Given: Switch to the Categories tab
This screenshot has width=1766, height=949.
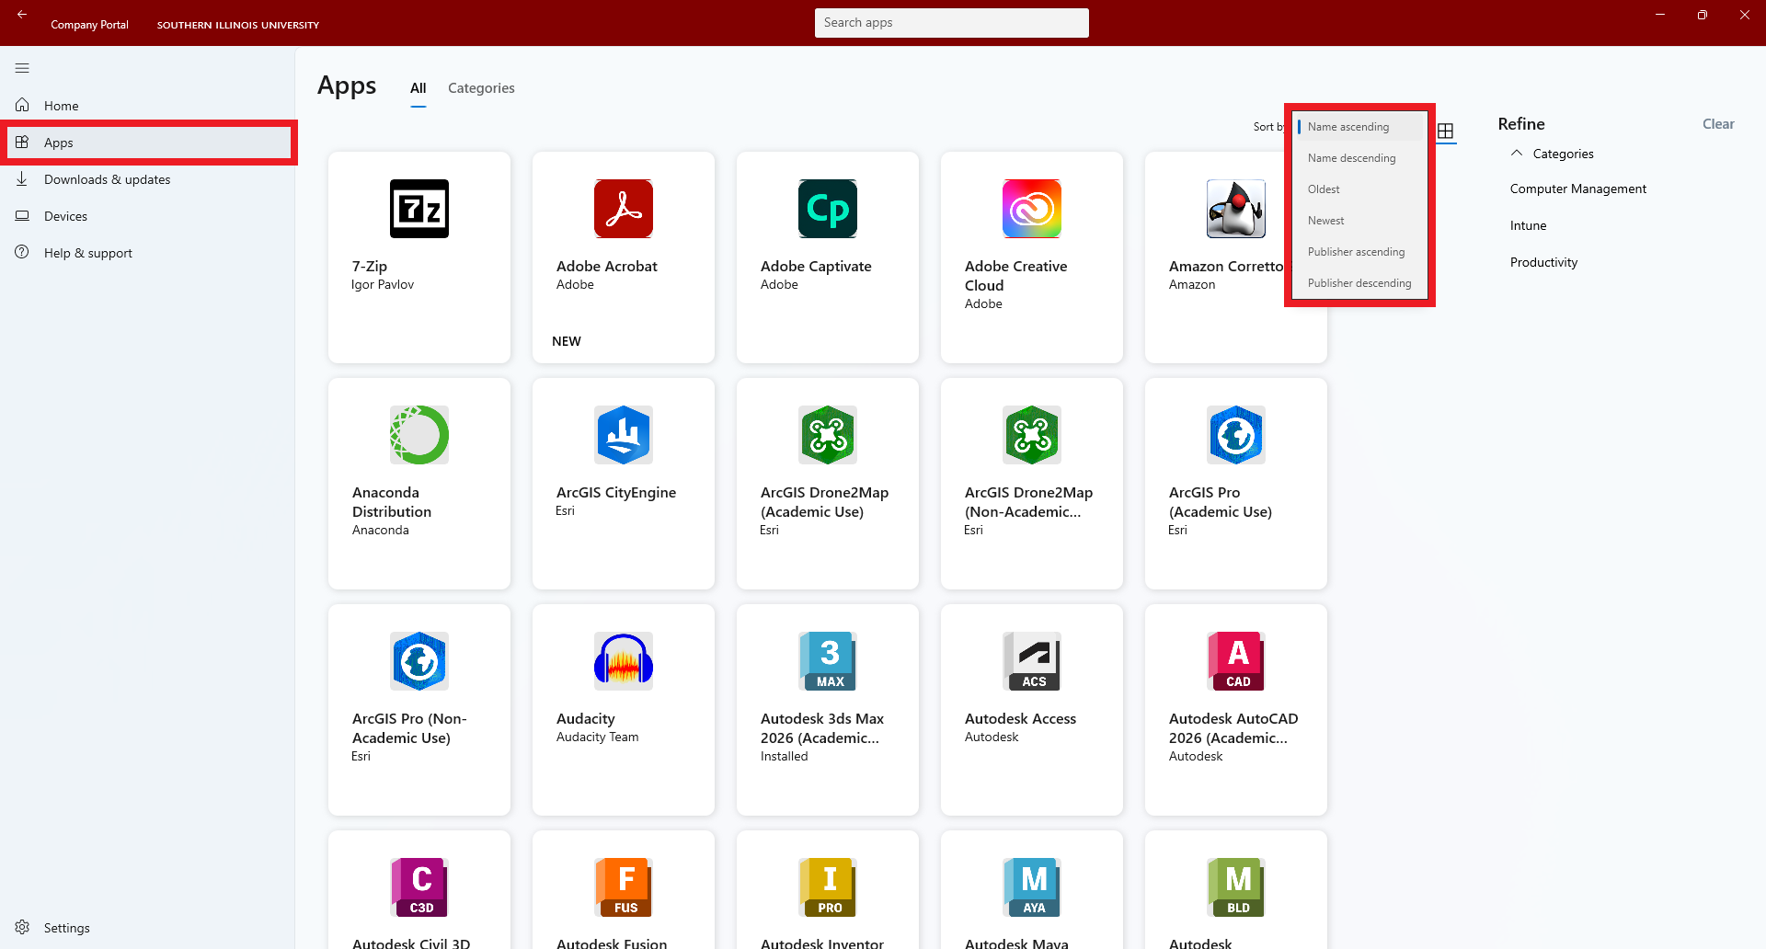Looking at the screenshot, I should pos(481,88).
